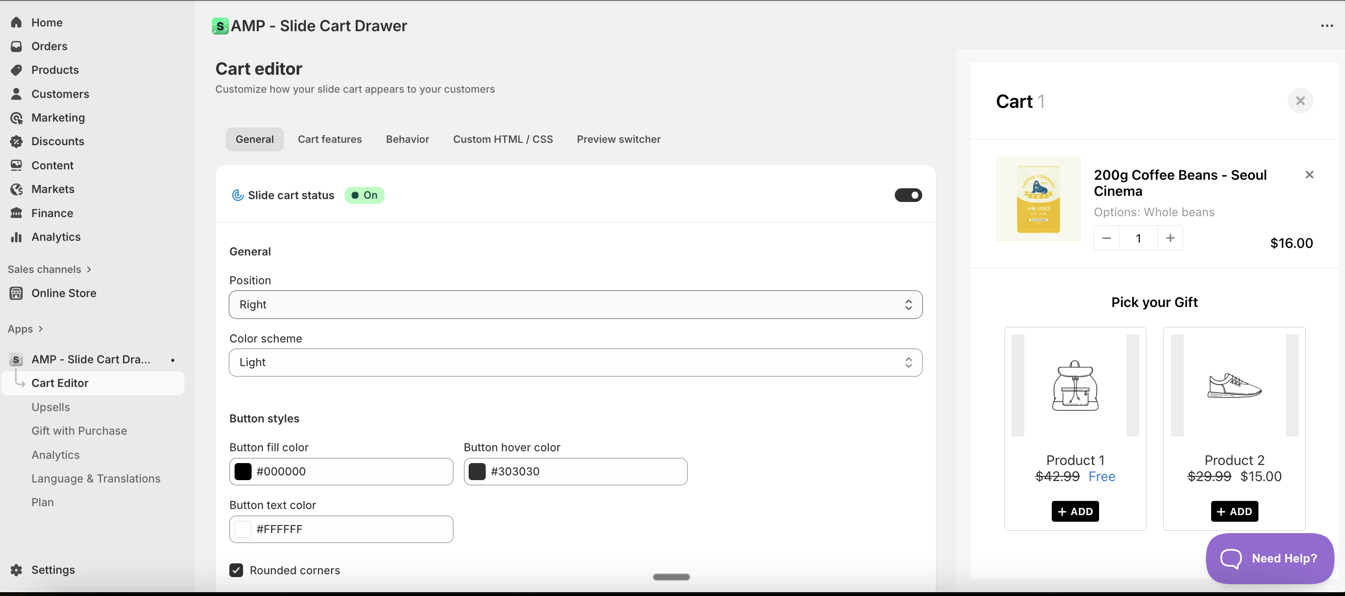The image size is (1345, 596).
Task: Open Analytics bar chart icon
Action: [x=16, y=237]
